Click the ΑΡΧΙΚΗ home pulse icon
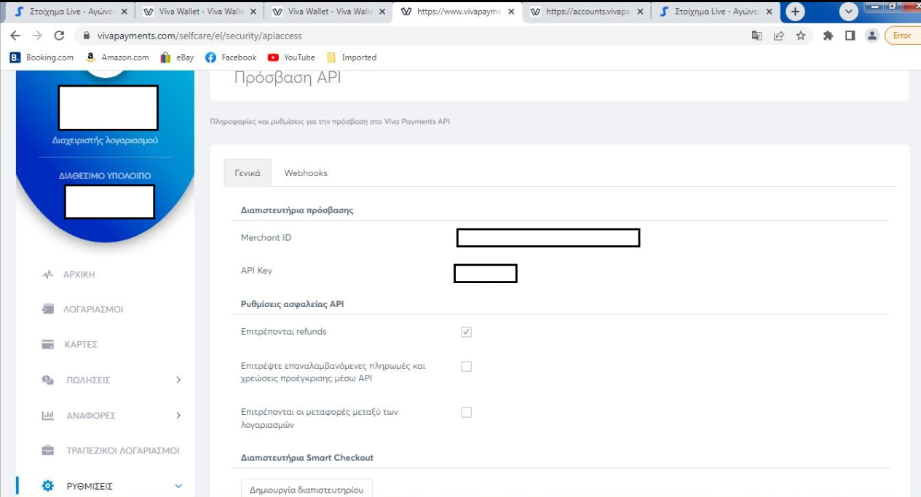 tap(48, 275)
